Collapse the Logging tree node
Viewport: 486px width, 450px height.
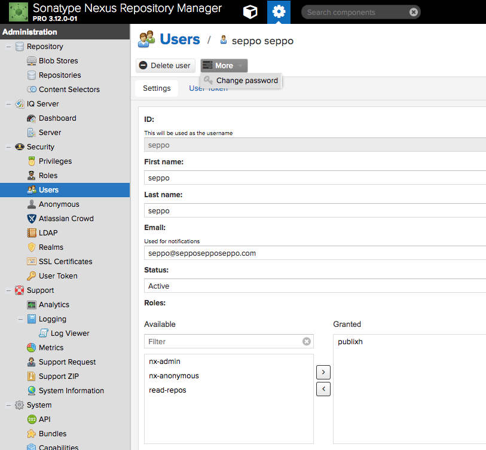coord(20,319)
